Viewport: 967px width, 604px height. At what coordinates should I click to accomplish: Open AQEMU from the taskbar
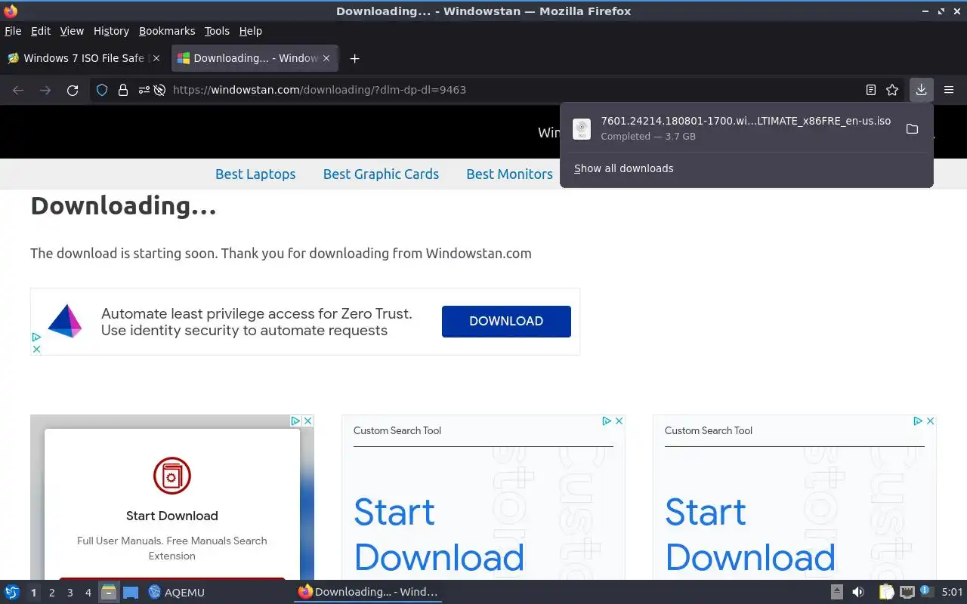[176, 592]
